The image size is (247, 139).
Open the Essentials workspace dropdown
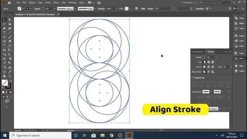[x=189, y=3]
